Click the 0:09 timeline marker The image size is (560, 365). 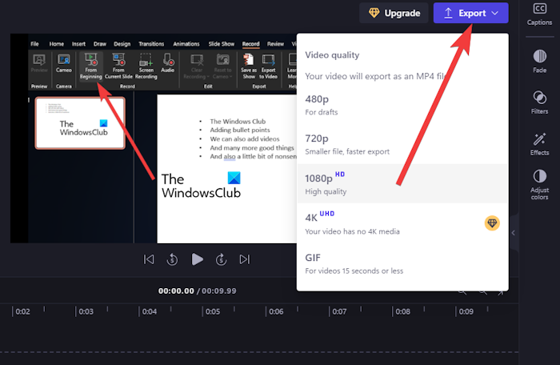[466, 311]
